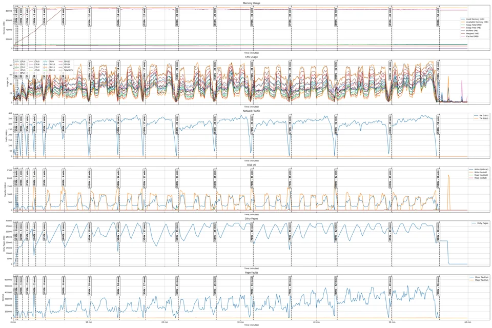Click the 'Network Traffic' chart title
Screen dimensions: 492x328
pyautogui.click(x=251, y=111)
